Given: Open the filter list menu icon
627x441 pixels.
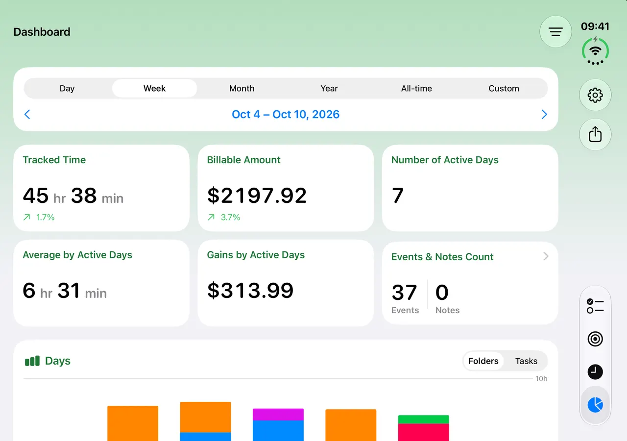Looking at the screenshot, I should [x=555, y=32].
